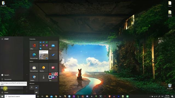Open Mail from the taskbar

[x=51, y=96]
